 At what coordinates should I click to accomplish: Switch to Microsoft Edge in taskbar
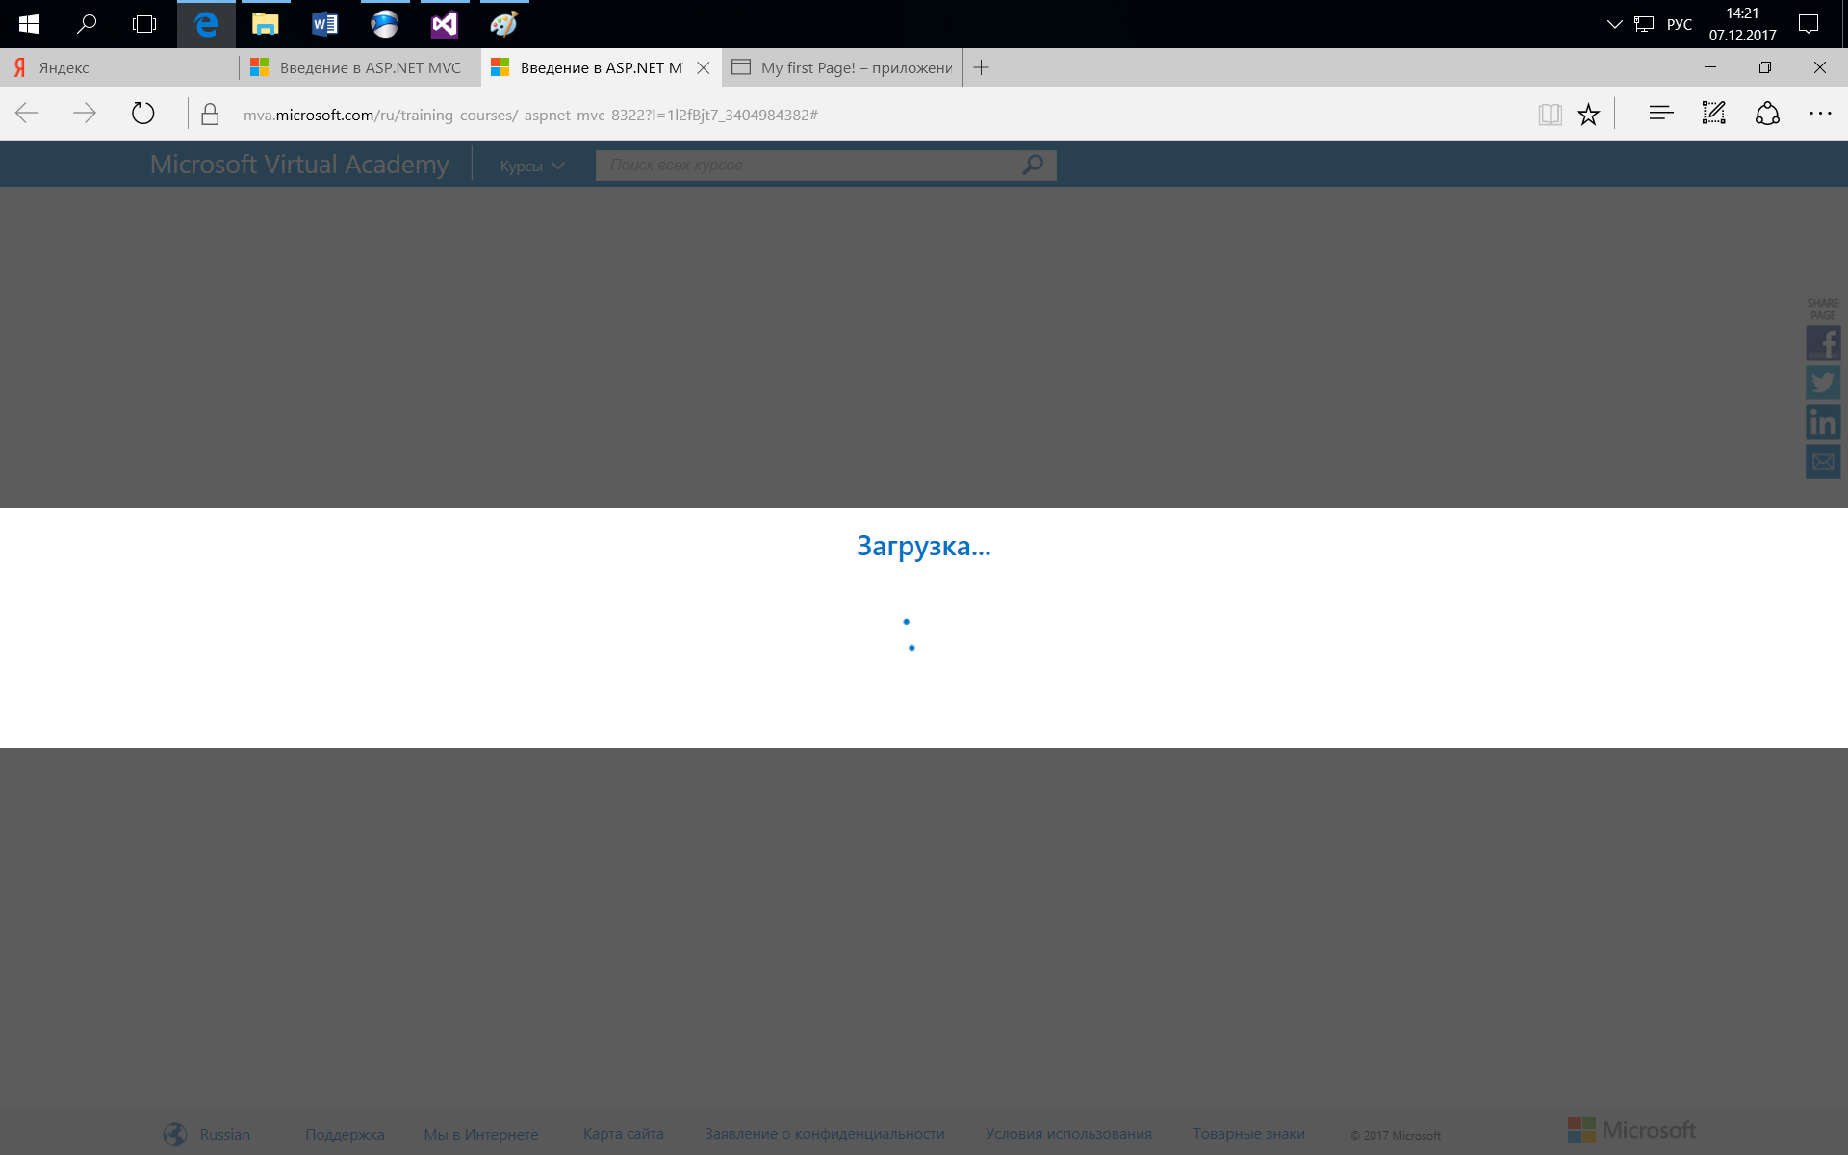(206, 24)
